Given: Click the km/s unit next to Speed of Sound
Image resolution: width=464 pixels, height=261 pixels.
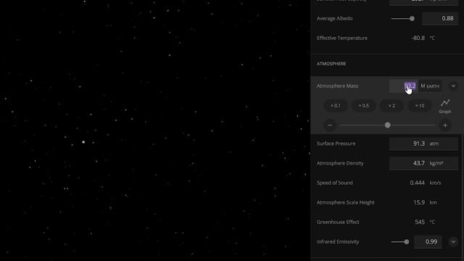Looking at the screenshot, I should pyautogui.click(x=435, y=183).
